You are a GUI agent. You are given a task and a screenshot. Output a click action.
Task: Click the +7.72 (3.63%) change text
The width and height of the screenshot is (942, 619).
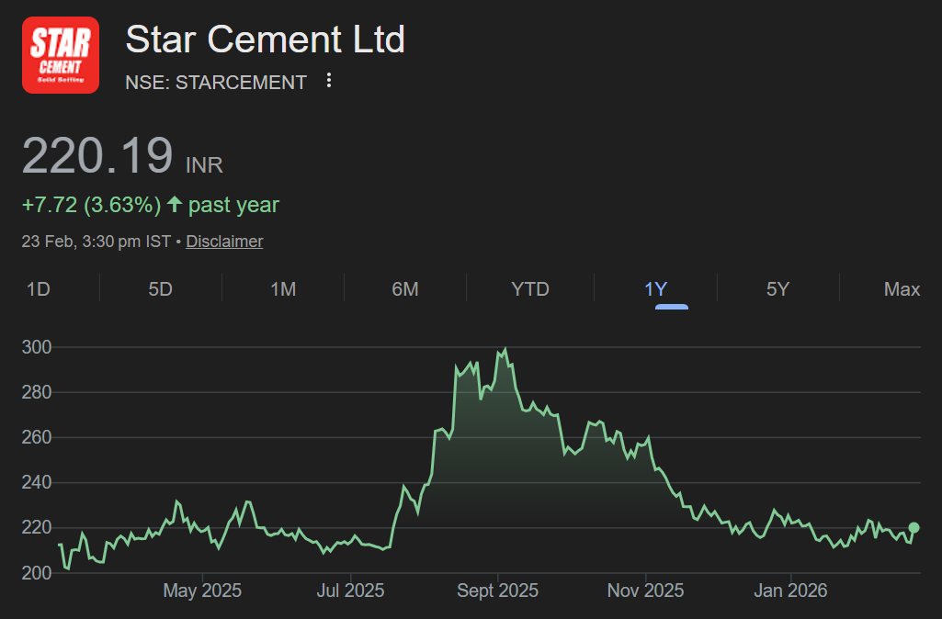[90, 205]
